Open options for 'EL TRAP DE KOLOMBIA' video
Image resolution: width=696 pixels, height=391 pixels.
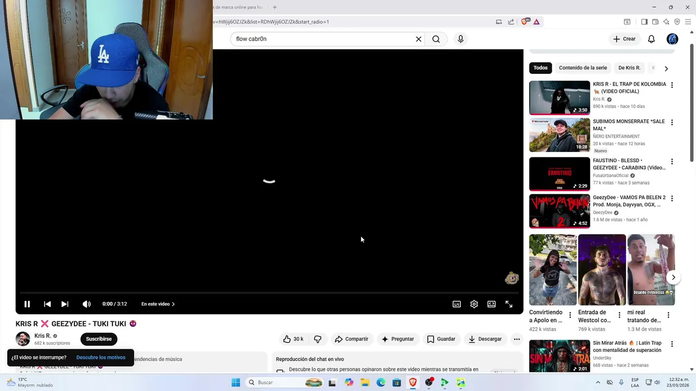click(x=672, y=85)
